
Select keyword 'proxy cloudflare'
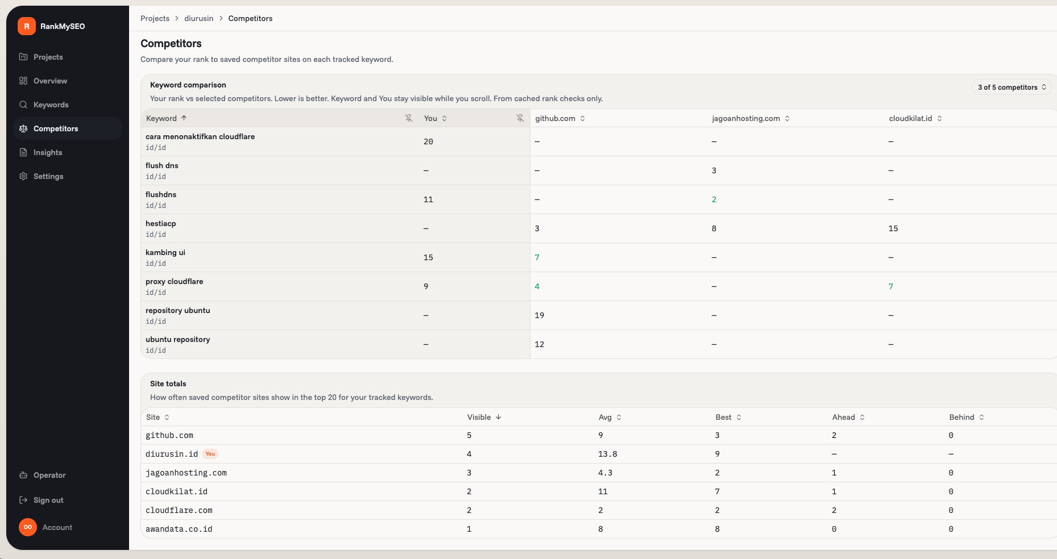click(x=175, y=281)
